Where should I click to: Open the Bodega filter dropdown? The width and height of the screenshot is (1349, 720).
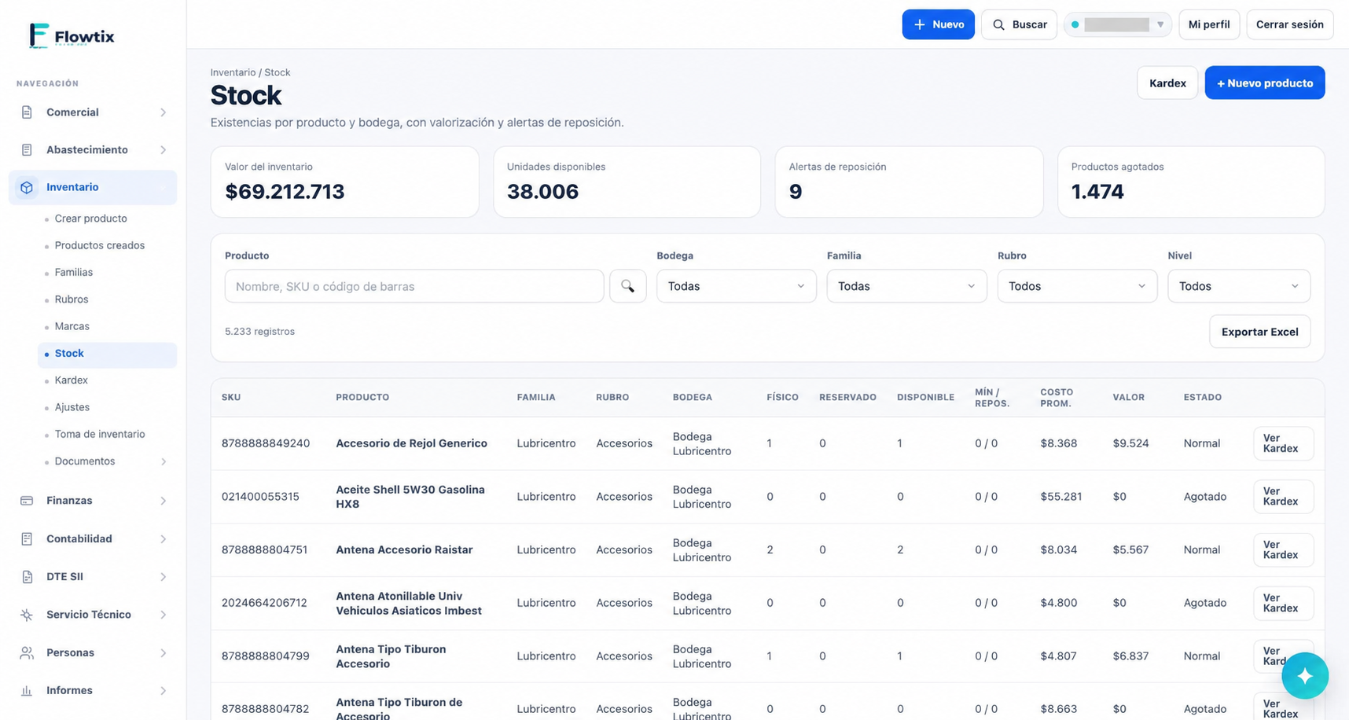tap(737, 286)
